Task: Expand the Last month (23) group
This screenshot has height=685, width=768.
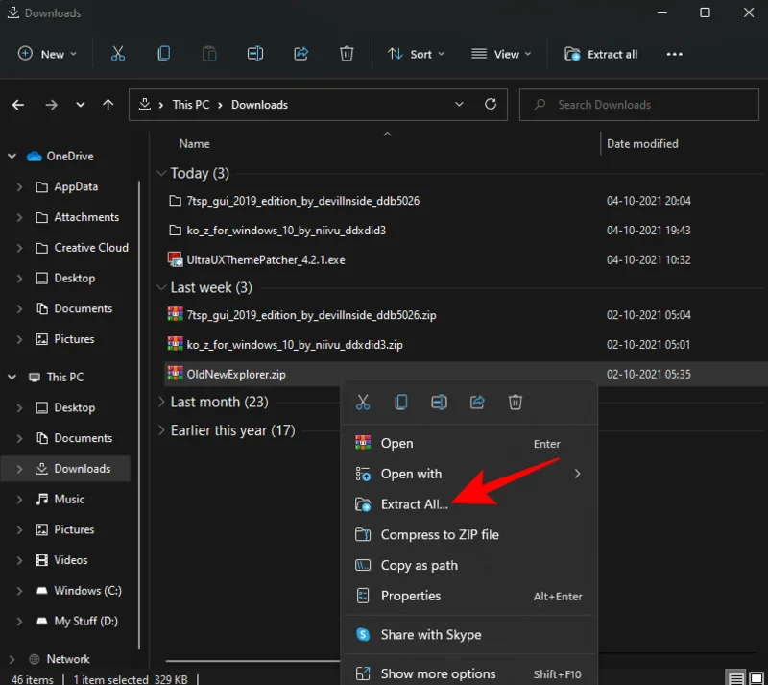Action: coord(161,402)
